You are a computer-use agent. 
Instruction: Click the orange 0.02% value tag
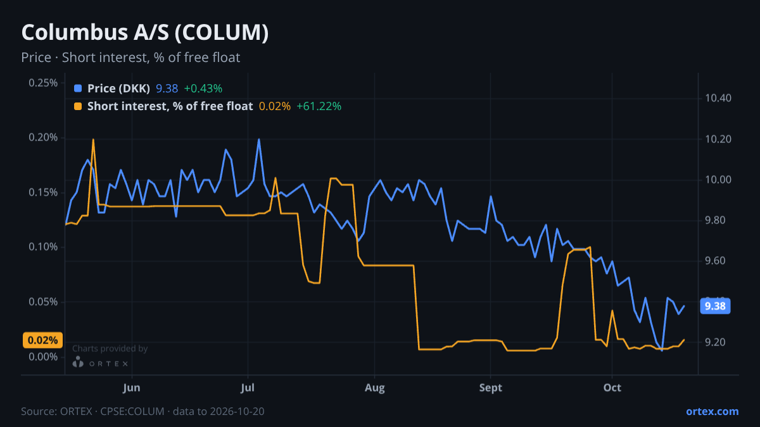[x=43, y=340]
